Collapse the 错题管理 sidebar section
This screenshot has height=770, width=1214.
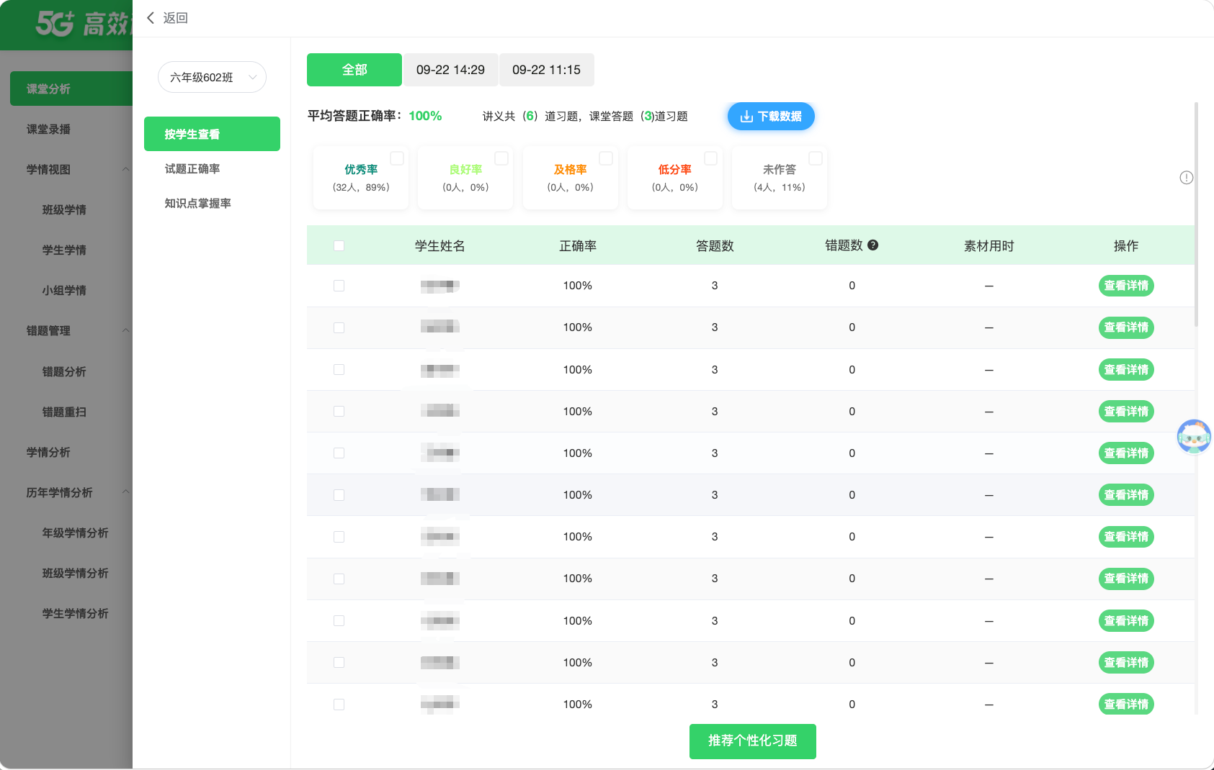click(x=125, y=330)
